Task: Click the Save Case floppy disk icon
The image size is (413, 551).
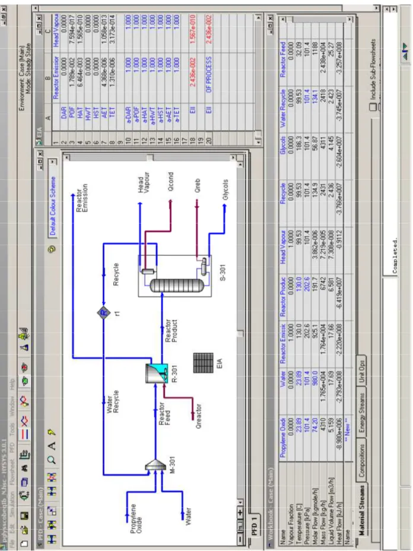Action: [x=24, y=515]
